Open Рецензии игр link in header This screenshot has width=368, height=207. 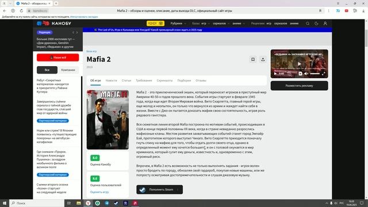coord(269,24)
